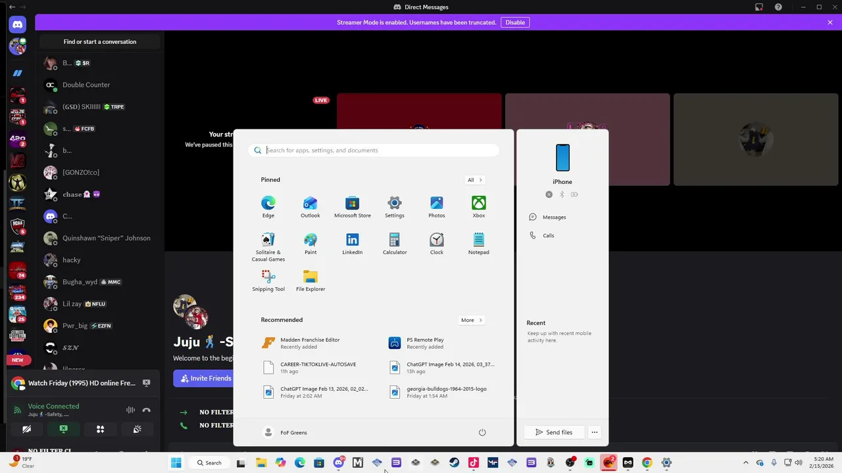
Task: Expand All pinned apps list
Action: (x=475, y=180)
